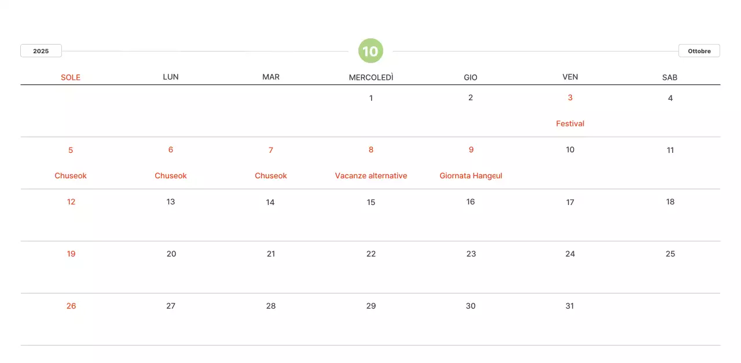Choose day 10 in the VEN column
This screenshot has height=363, width=741.
[x=570, y=149]
